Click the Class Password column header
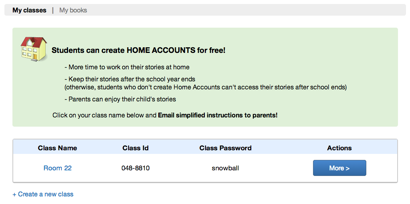Screen dimensions: 410x204 (225, 148)
